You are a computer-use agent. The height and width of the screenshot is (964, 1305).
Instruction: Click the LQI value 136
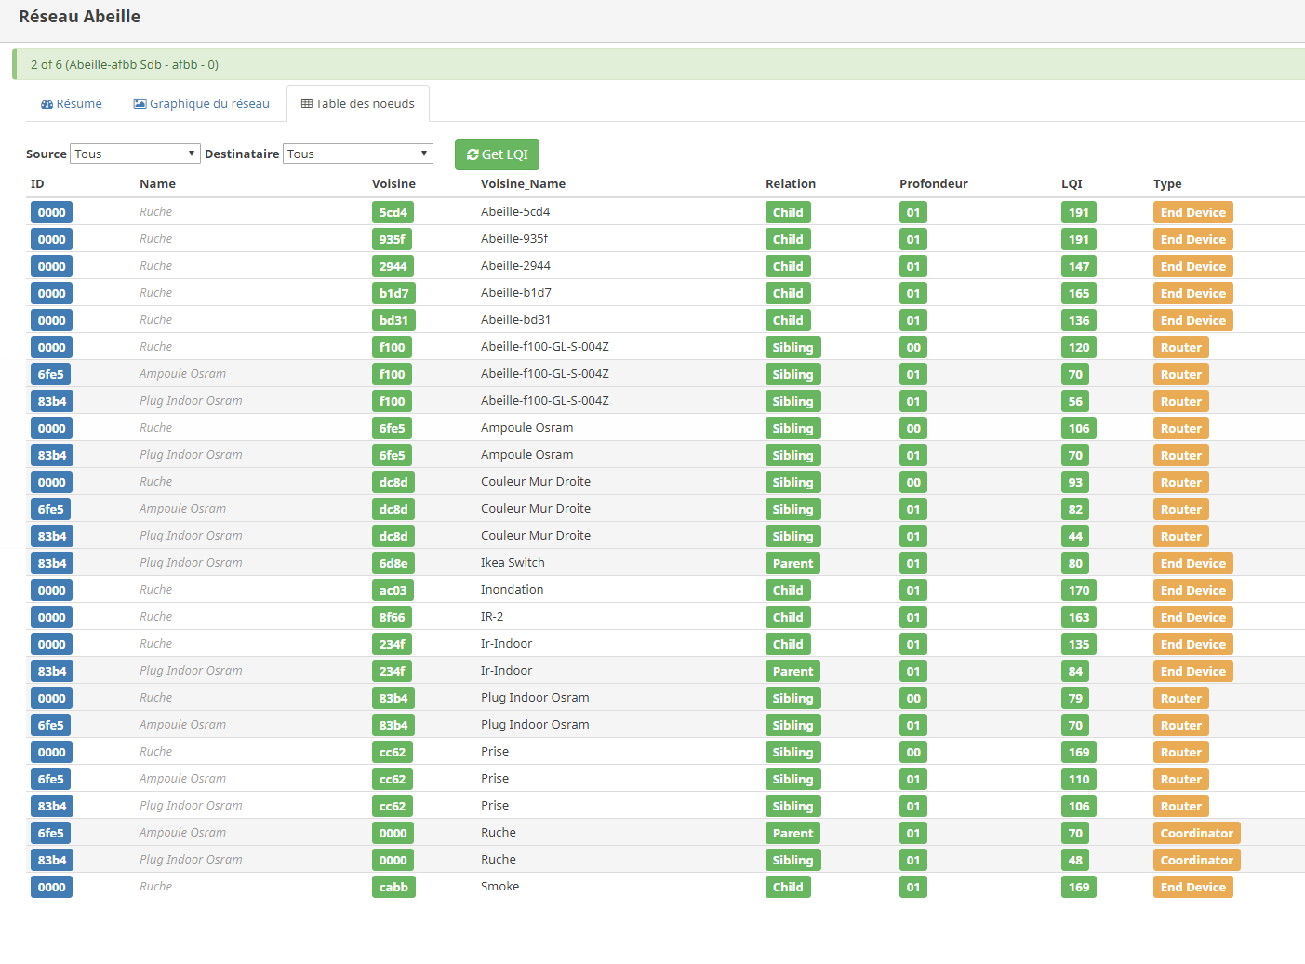pos(1079,320)
